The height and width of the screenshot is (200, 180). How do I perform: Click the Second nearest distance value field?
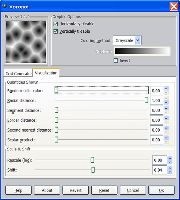(x=157, y=130)
